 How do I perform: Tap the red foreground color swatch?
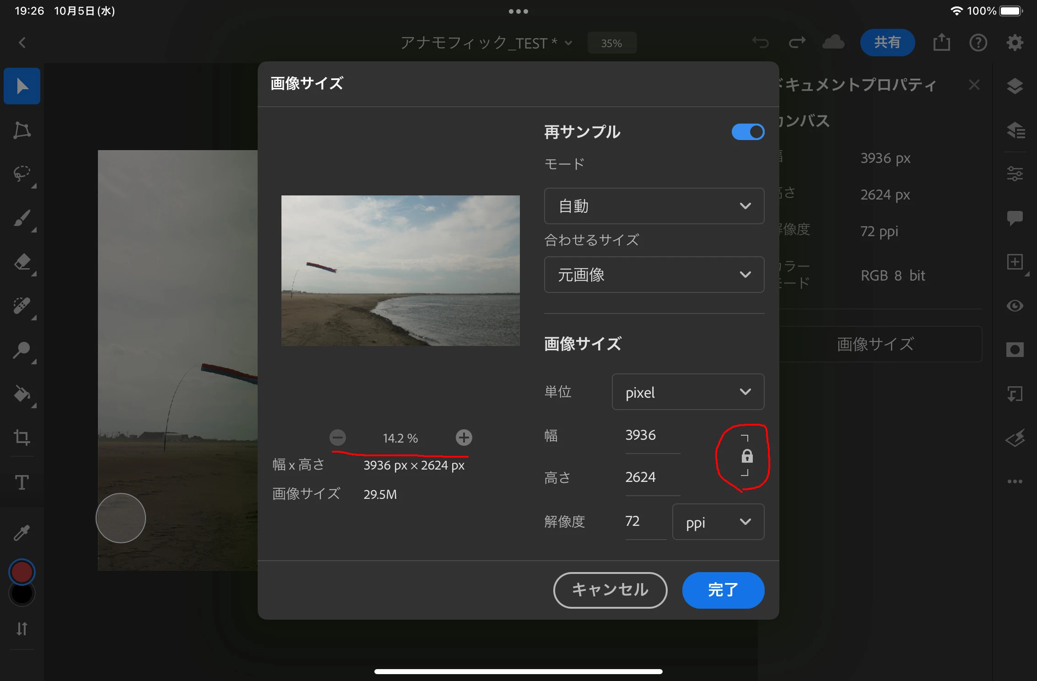(22, 572)
